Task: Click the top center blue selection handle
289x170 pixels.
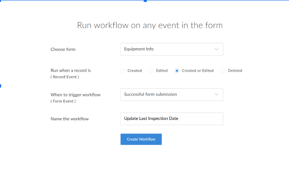Action: click(145, 1)
